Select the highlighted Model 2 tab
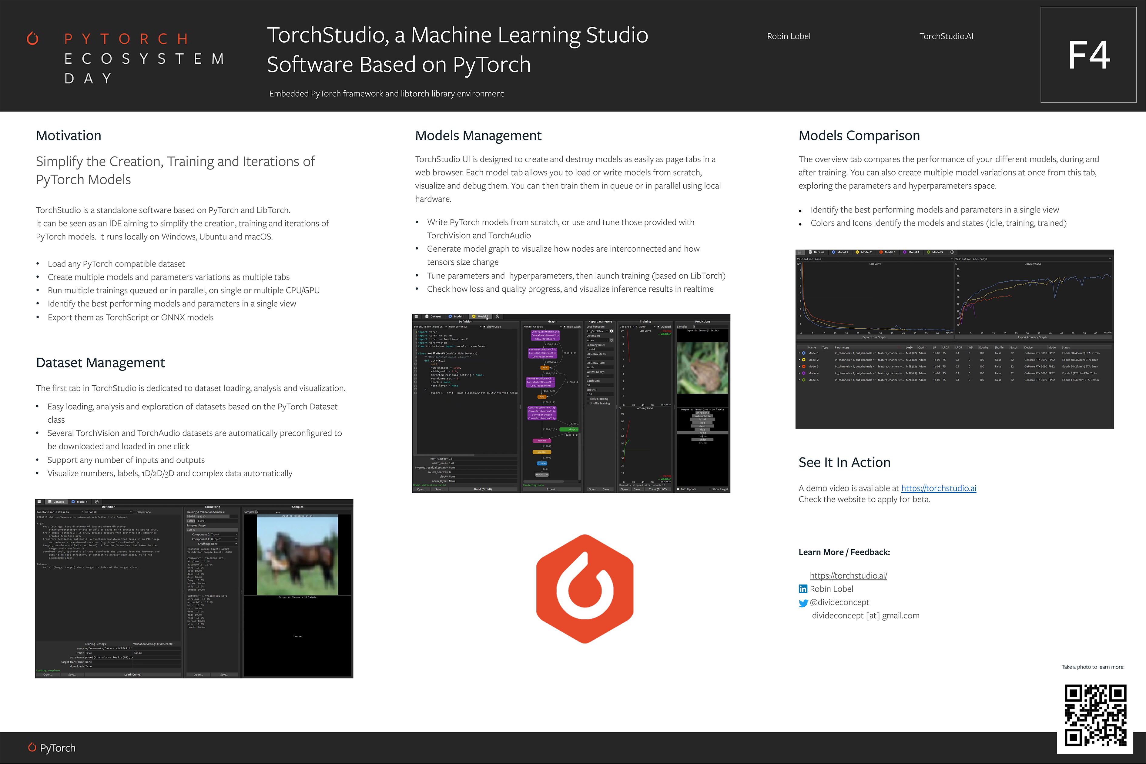Screen dimensions: 1146x764 480,317
